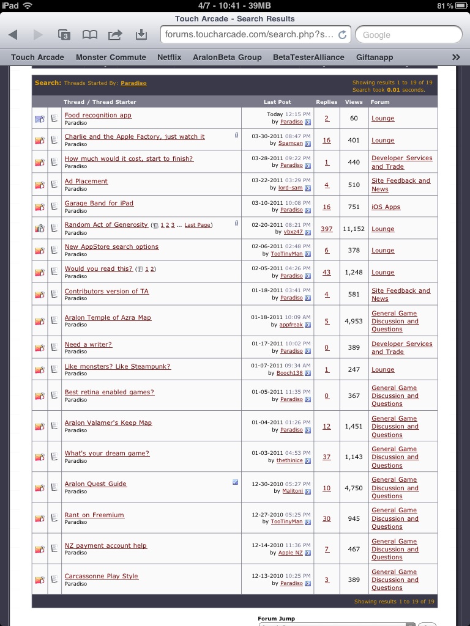Tap the browser back arrow
Image resolution: width=470 pixels, height=626 pixels.
[13, 35]
